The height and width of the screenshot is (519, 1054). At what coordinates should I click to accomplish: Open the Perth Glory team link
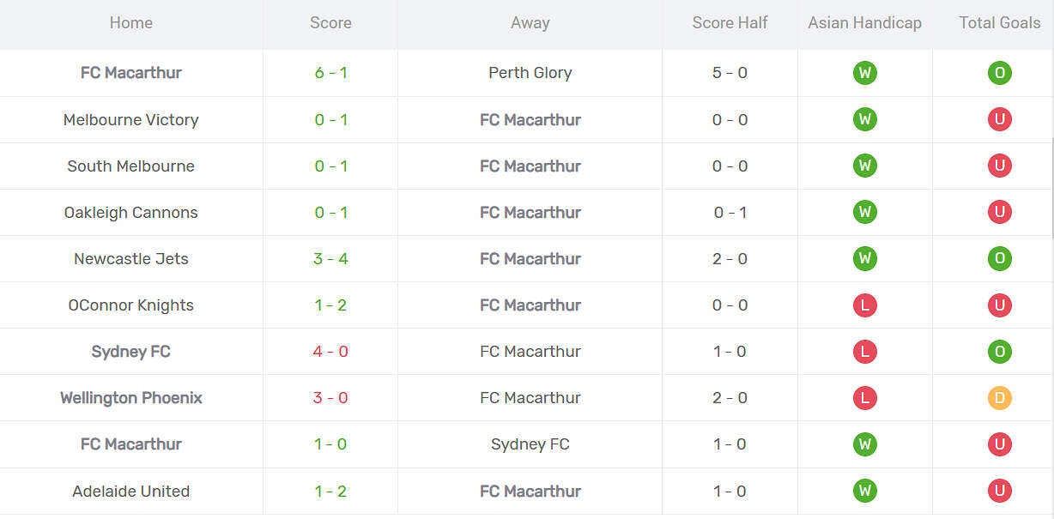point(530,73)
